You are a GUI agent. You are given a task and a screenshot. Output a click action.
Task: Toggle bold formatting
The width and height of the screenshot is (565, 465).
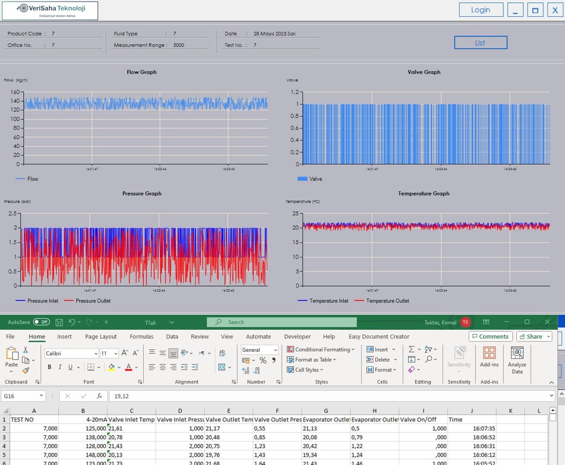pyautogui.click(x=49, y=367)
